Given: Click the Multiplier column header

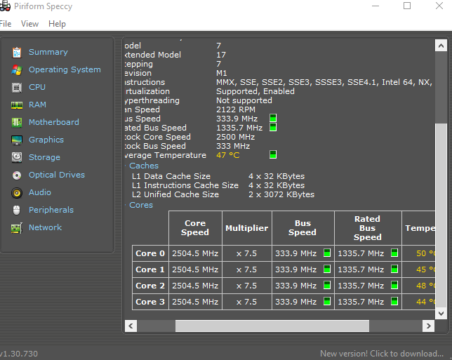Looking at the screenshot, I should tap(247, 227).
